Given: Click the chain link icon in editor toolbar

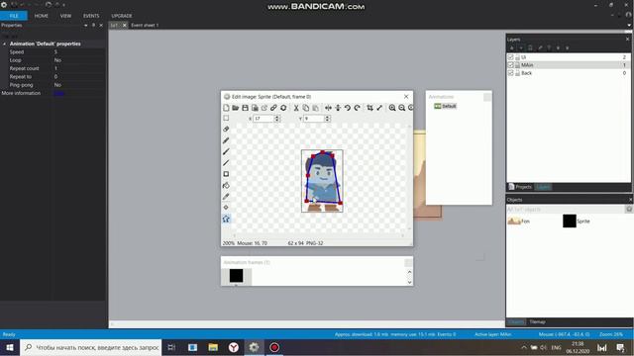Looking at the screenshot, I should click(273, 108).
